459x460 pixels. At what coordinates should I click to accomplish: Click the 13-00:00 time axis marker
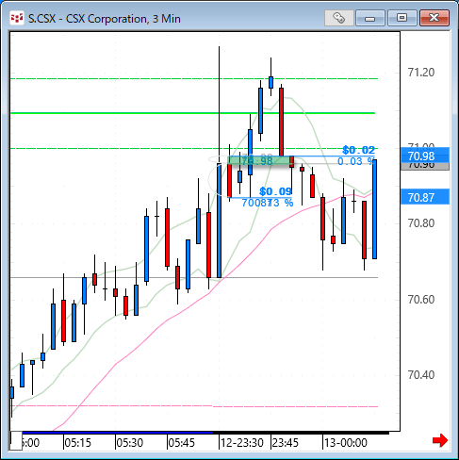pyautogui.click(x=345, y=443)
